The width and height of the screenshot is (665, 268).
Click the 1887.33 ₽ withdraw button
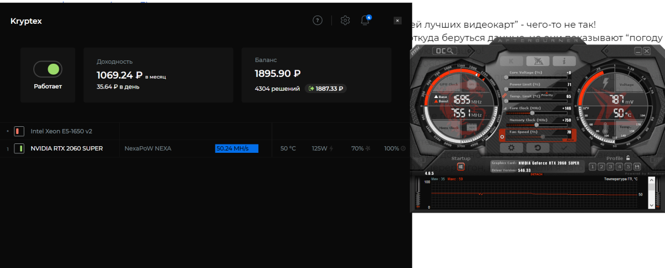point(326,89)
